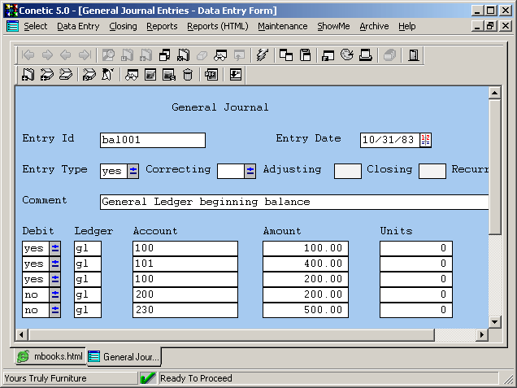
Task: Open the Maintenance menu
Action: click(282, 26)
